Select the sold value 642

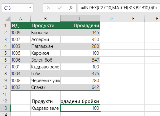pos(80,87)
